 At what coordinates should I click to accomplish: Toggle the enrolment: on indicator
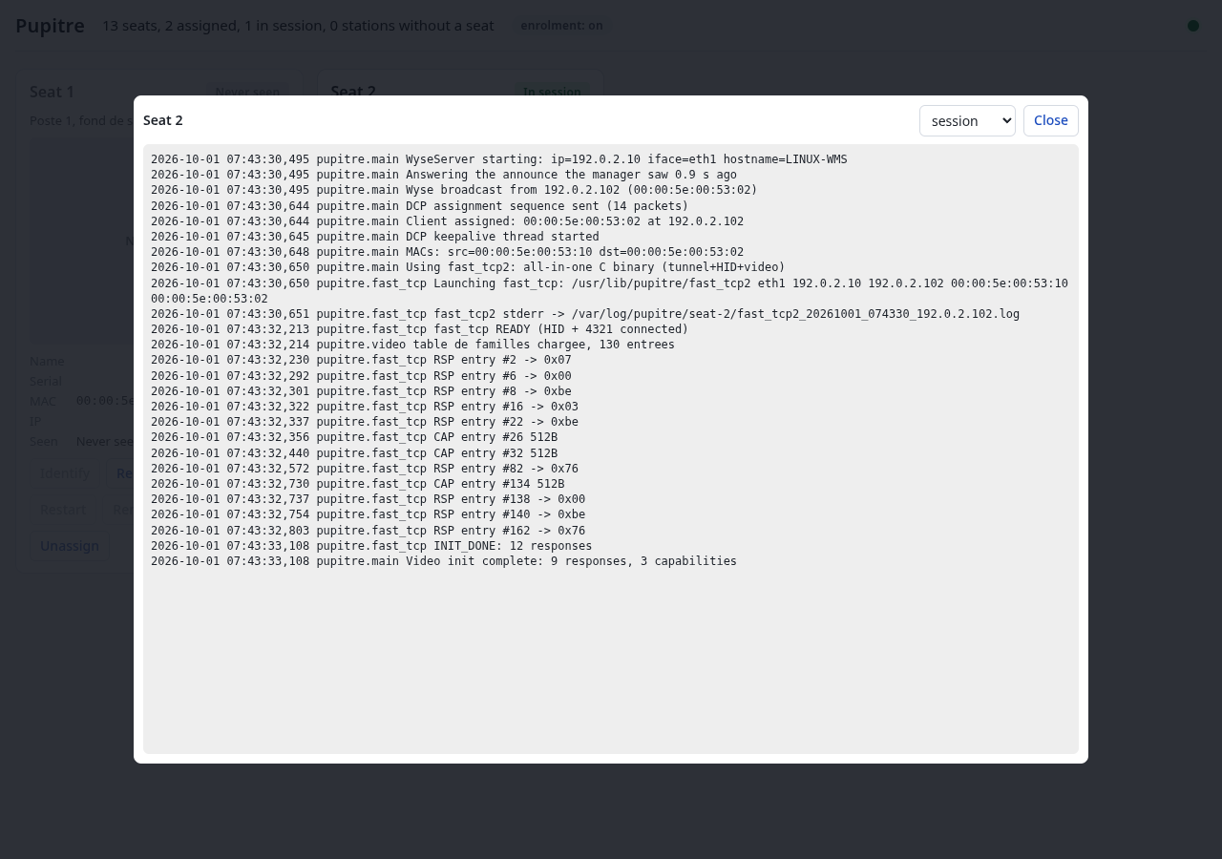pyautogui.click(x=561, y=26)
